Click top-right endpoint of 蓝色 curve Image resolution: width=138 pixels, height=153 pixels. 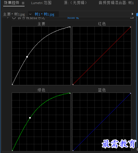click(131, 93)
